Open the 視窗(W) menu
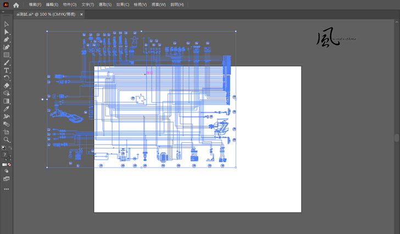This screenshot has width=400, height=234. tap(158, 4)
